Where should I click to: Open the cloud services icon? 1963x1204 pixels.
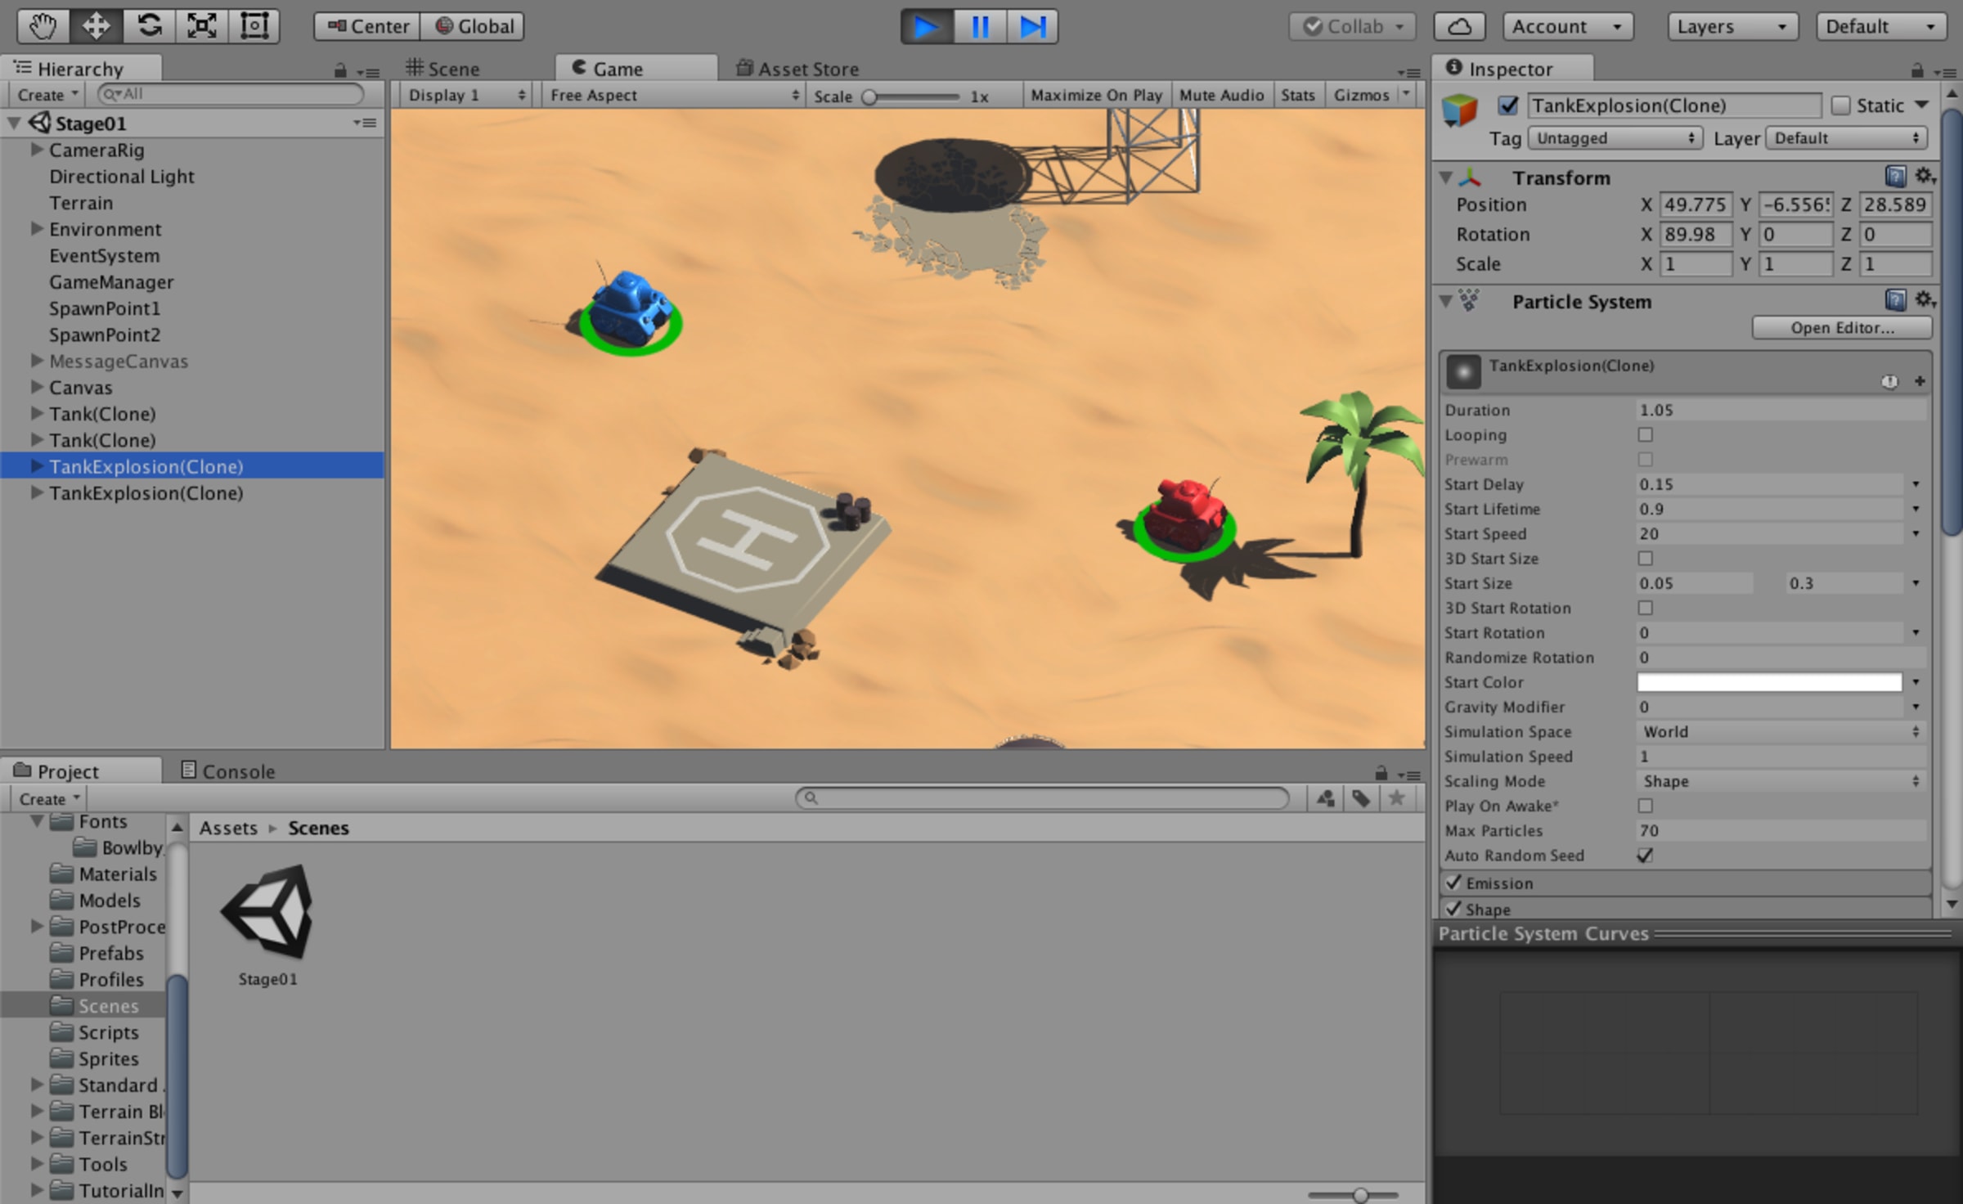click(1460, 26)
